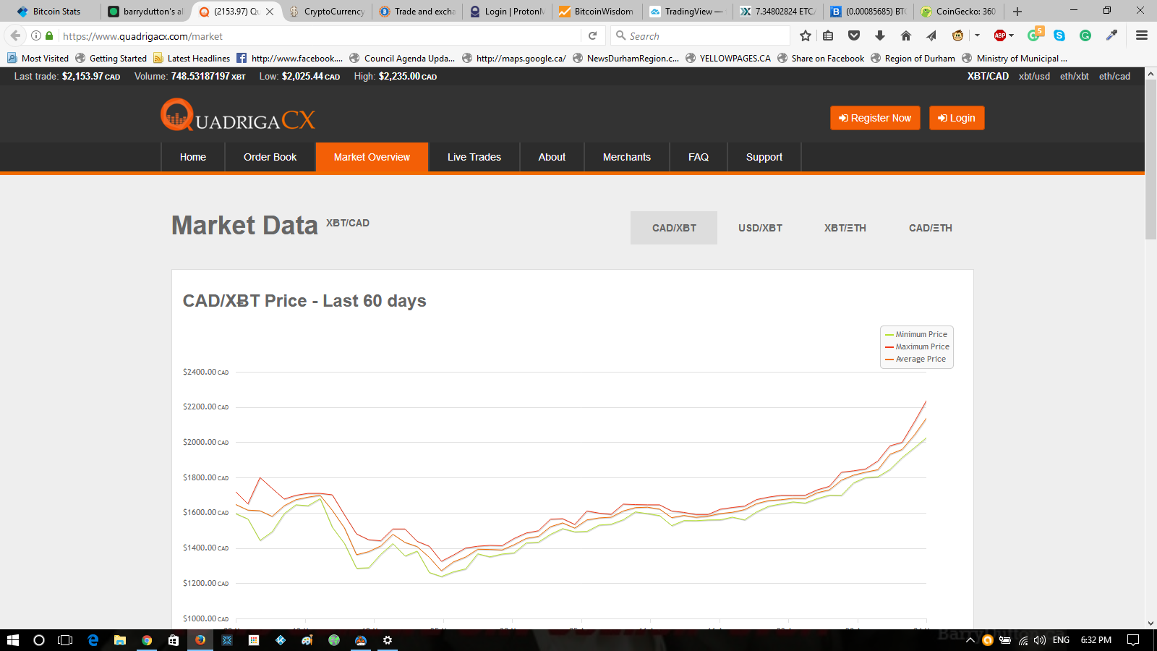Switch to the CoinGecko tab

pyautogui.click(x=958, y=12)
